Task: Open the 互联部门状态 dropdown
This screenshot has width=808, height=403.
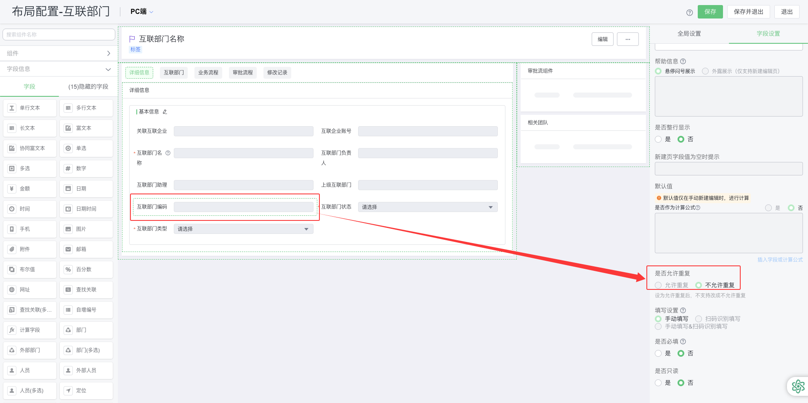Action: click(428, 207)
